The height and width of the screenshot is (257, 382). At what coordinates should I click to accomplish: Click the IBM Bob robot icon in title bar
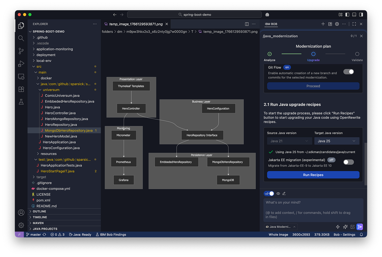(267, 15)
